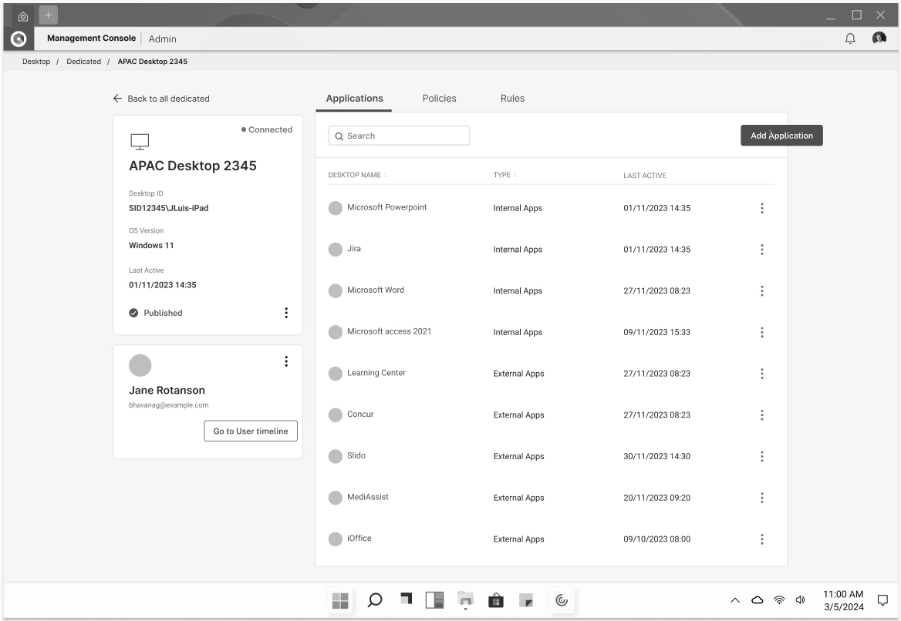901x621 pixels.
Task: Open the taskbar clock showing 11:00 AM
Action: [844, 600]
